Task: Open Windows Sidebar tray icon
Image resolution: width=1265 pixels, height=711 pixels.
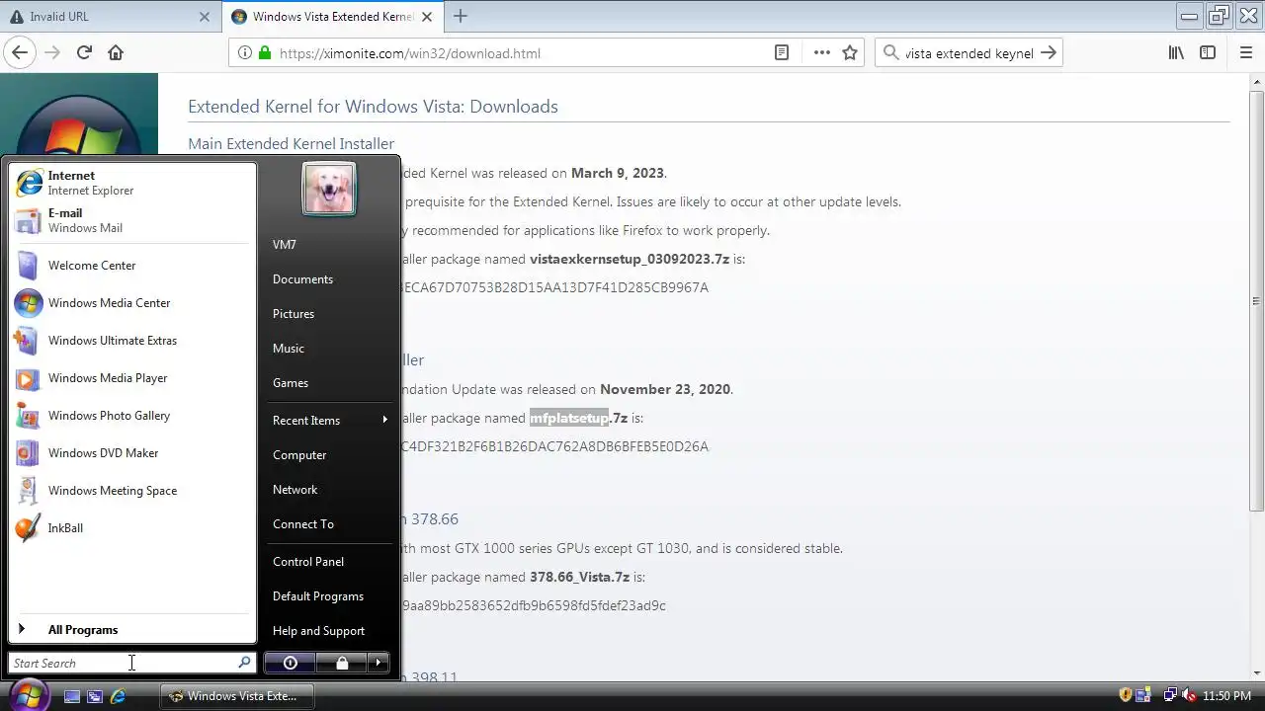Action: pyautogui.click(x=1143, y=696)
